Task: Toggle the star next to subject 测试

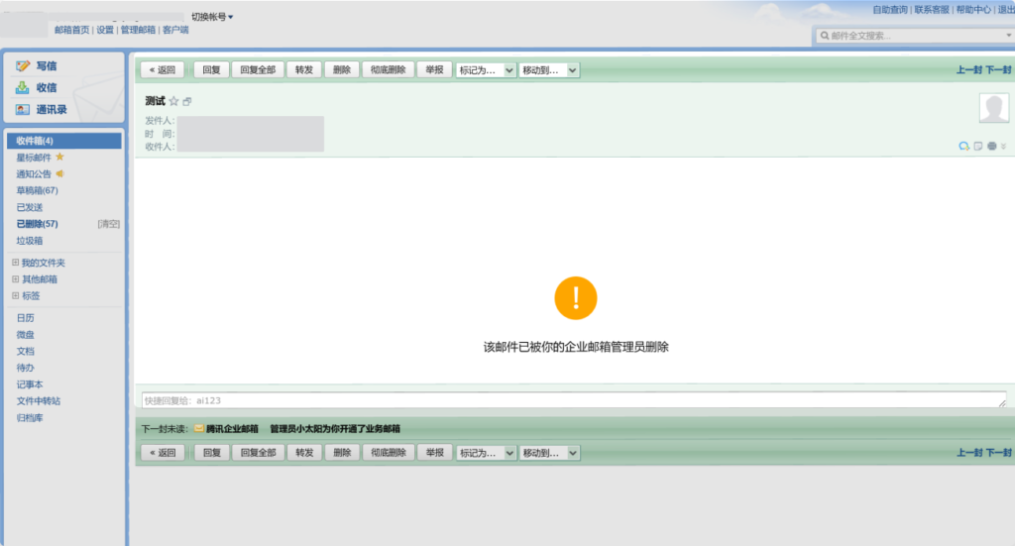Action: 173,101
